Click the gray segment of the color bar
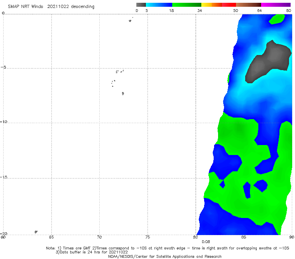Image resolution: width=295 pixels, height=259 pixels. tap(141, 5)
